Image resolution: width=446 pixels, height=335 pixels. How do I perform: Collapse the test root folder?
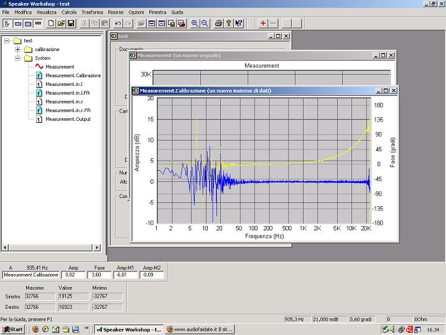7,40
